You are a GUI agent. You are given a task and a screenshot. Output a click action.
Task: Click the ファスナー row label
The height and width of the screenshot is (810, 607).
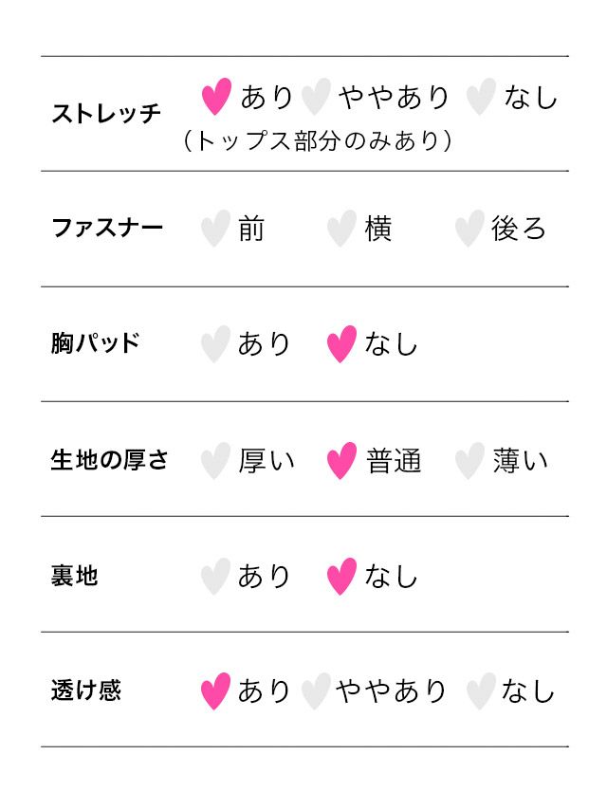coord(106,229)
